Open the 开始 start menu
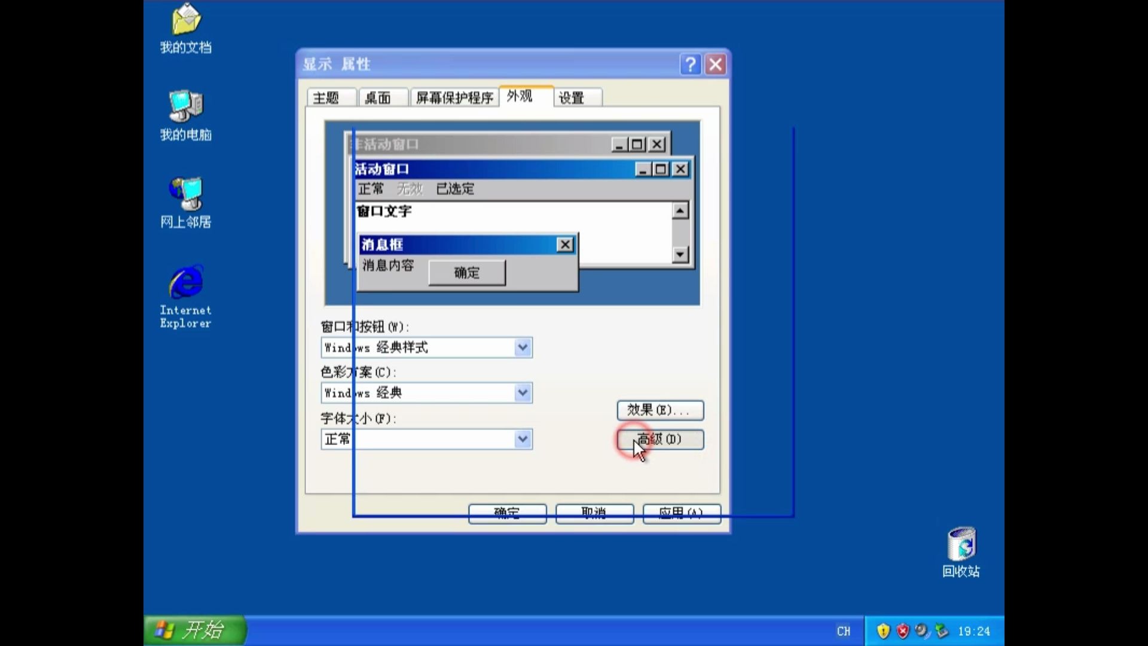This screenshot has height=646, width=1148. click(194, 630)
